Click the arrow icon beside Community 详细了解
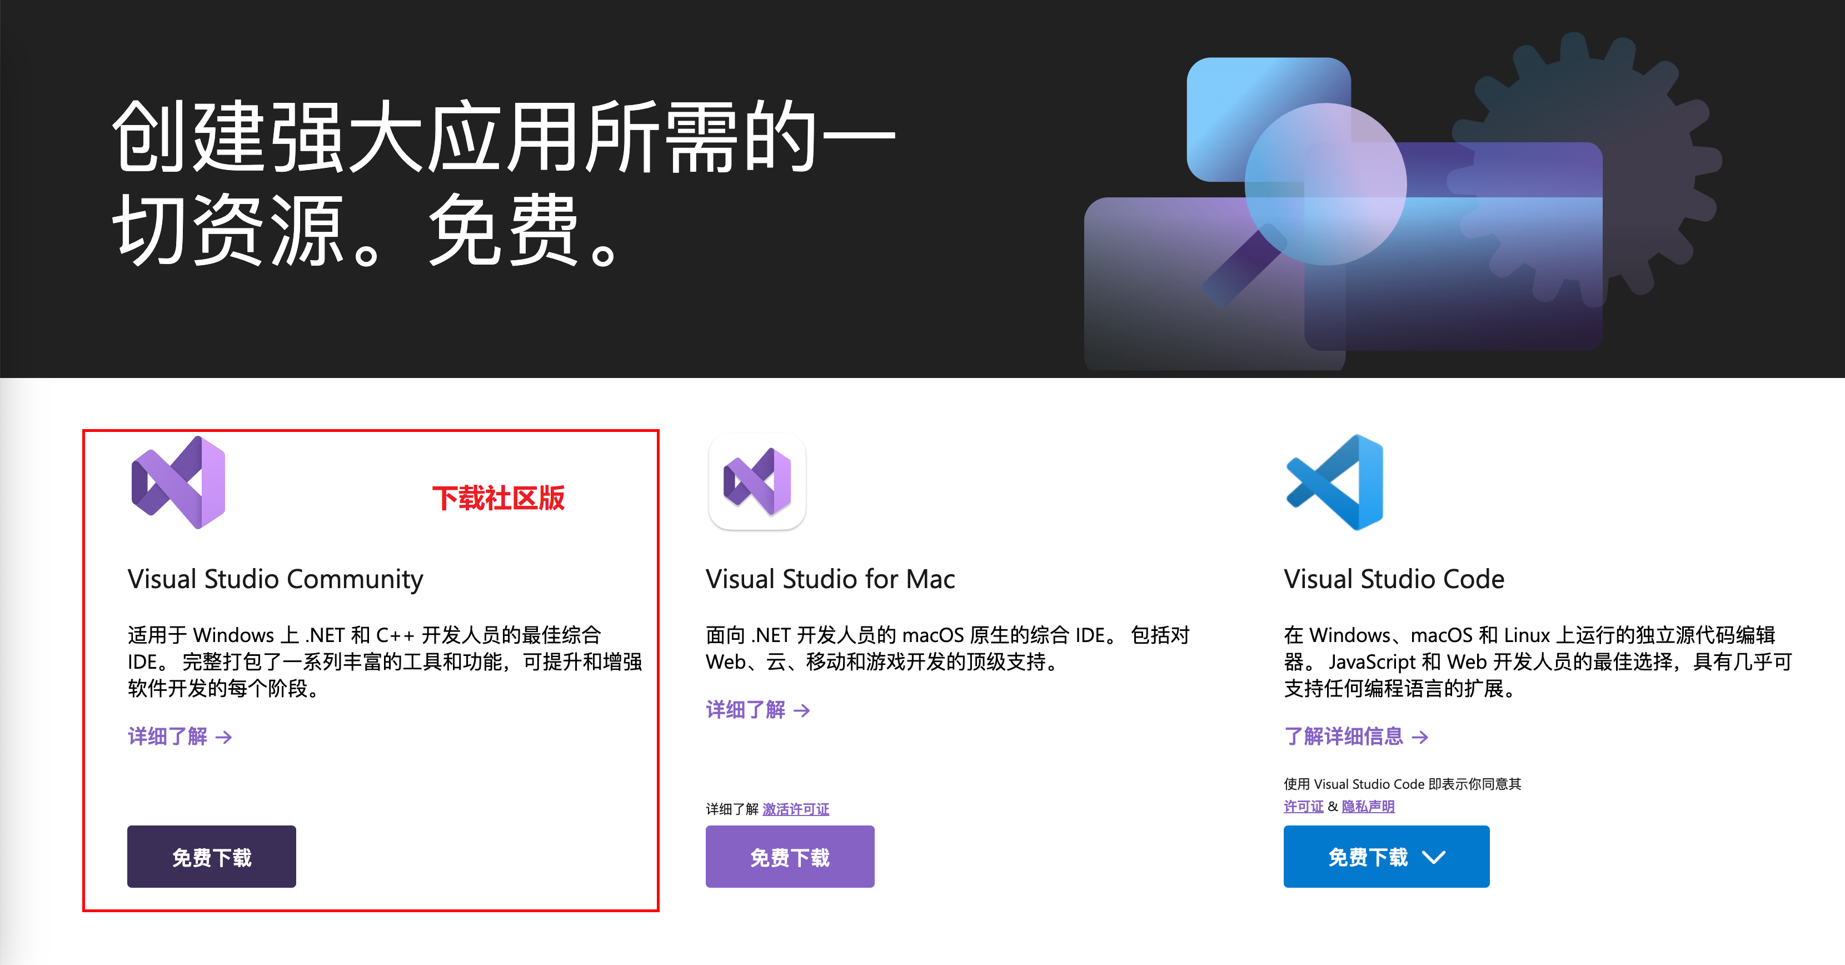The image size is (1845, 965). [x=224, y=737]
